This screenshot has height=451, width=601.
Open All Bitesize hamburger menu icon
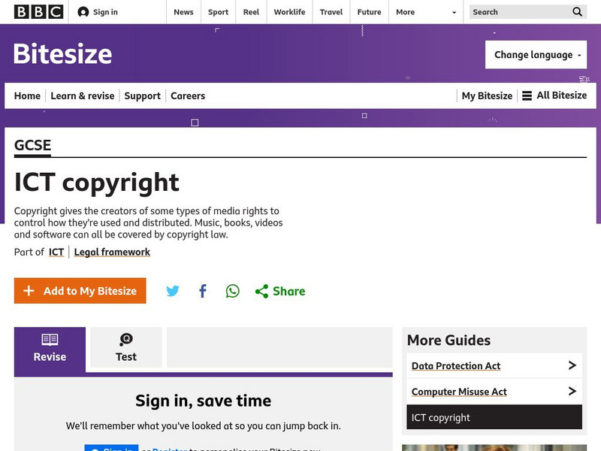point(527,95)
